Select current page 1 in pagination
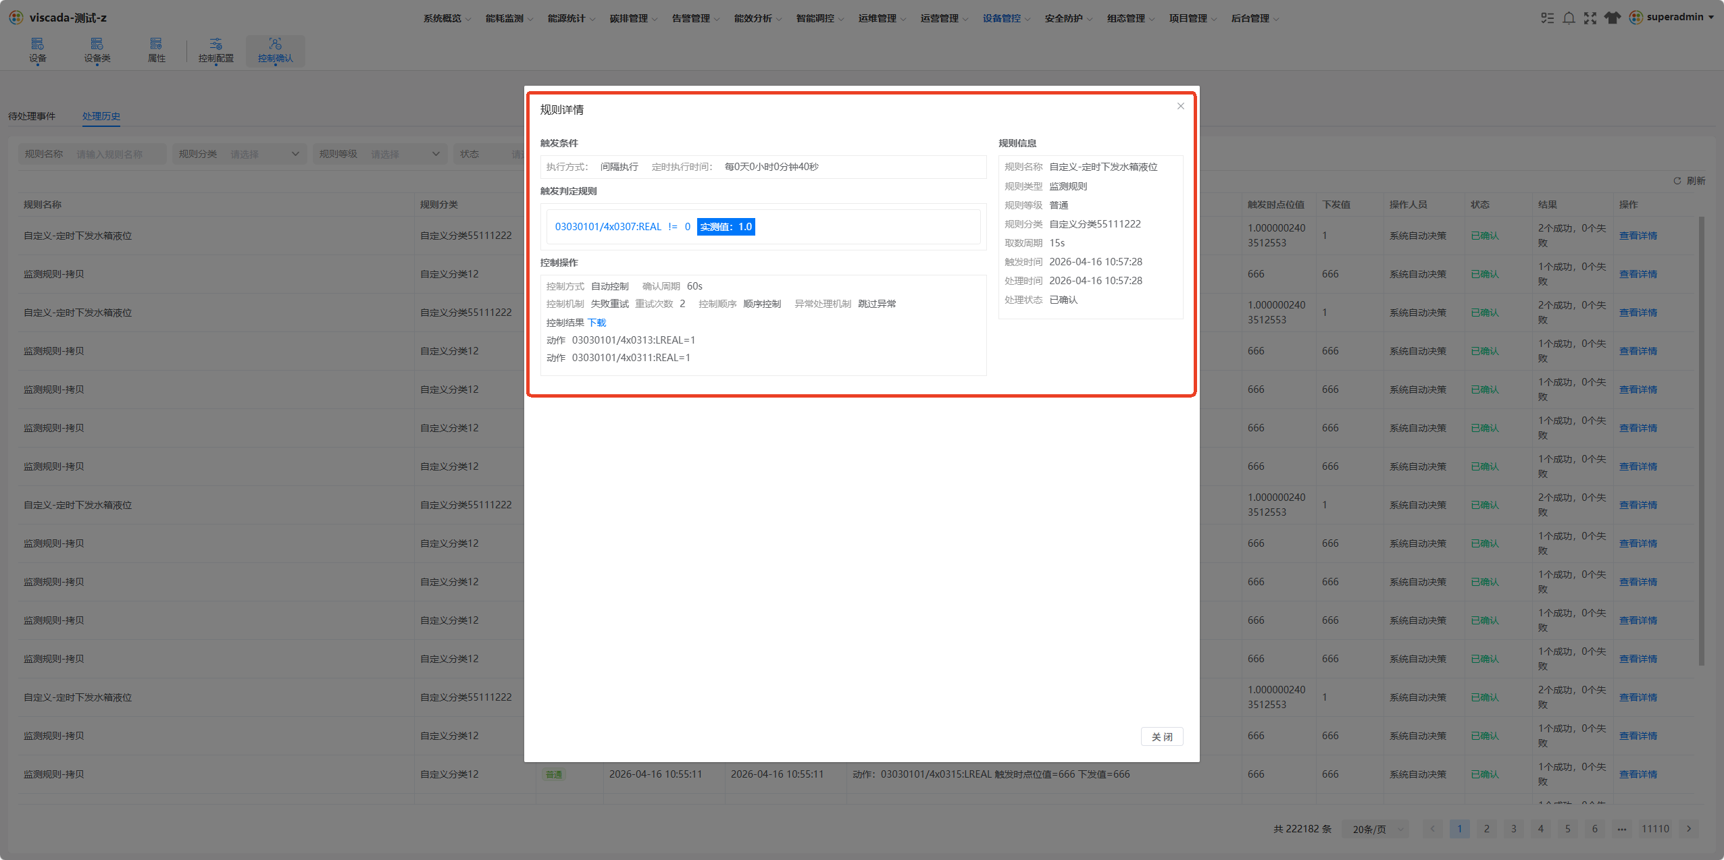1724x860 pixels. point(1459,828)
